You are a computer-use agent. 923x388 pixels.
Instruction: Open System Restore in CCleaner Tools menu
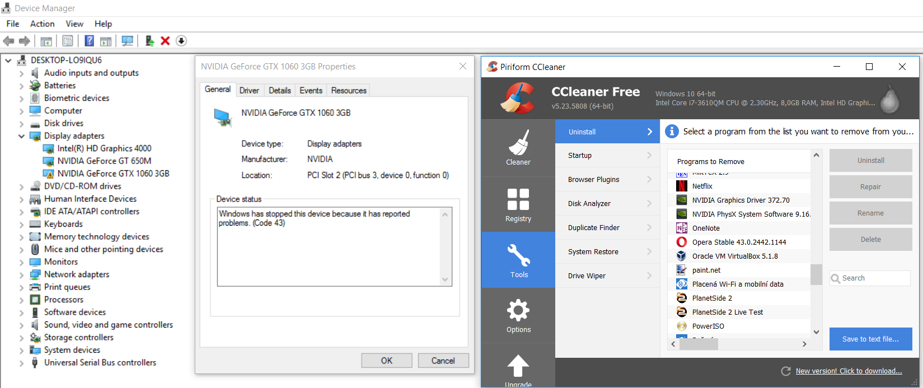click(x=608, y=252)
